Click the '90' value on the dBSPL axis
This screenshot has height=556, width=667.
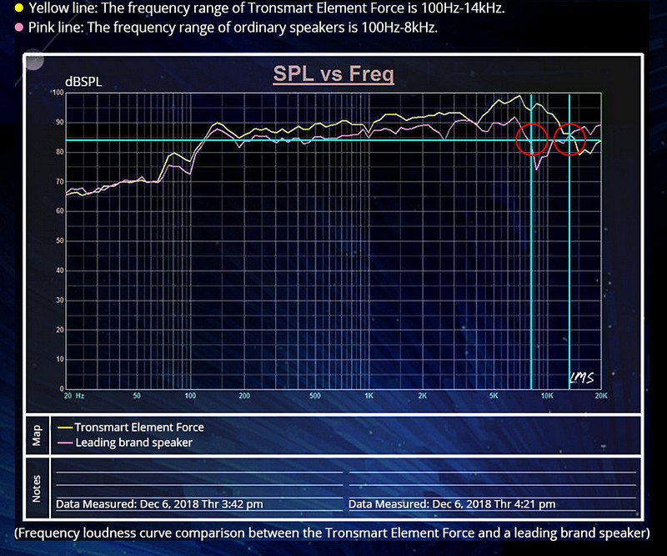[x=59, y=122]
